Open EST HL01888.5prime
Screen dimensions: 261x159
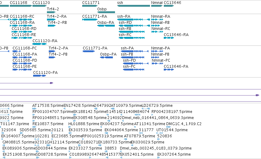tap(84, 124)
